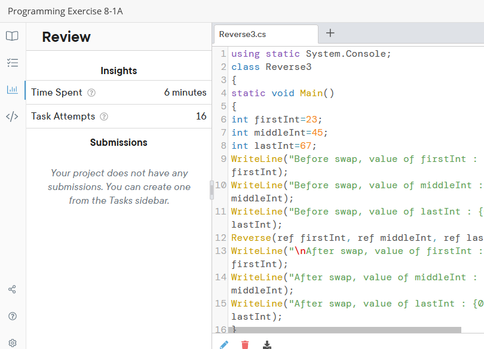Screen dimensions: 484x349
Task: Click the pencil edit icon below editor
Action: click(x=224, y=345)
